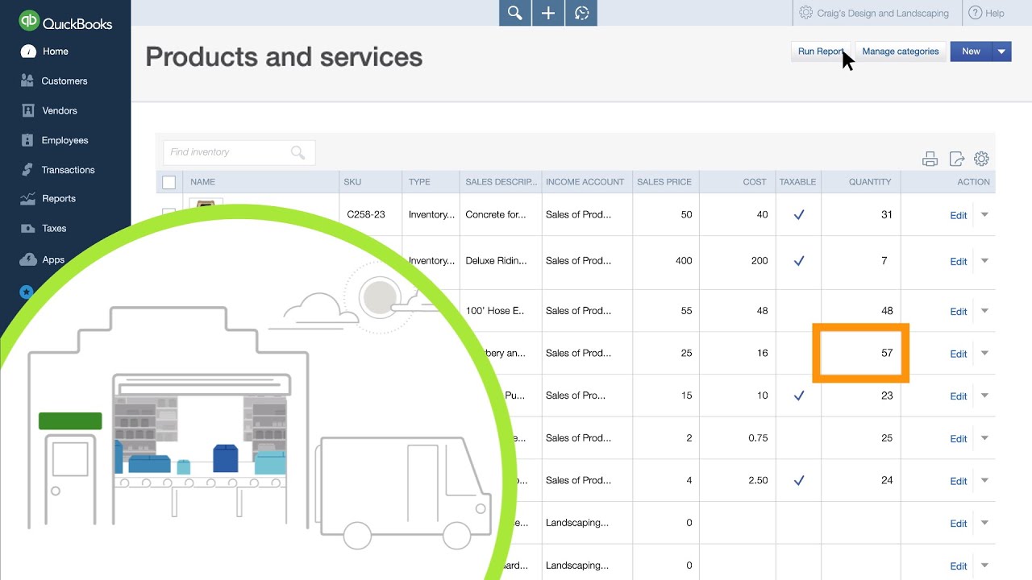Print the products list
Viewport: 1032px width, 580px height.
click(x=930, y=159)
